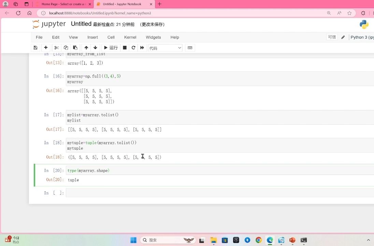The height and width of the screenshot is (246, 374).
Task: Open the File menu
Action: tap(39, 37)
